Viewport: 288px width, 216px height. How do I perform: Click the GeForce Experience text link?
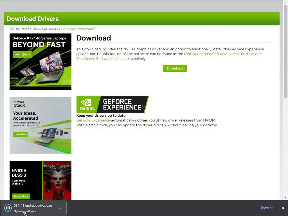tap(93, 120)
